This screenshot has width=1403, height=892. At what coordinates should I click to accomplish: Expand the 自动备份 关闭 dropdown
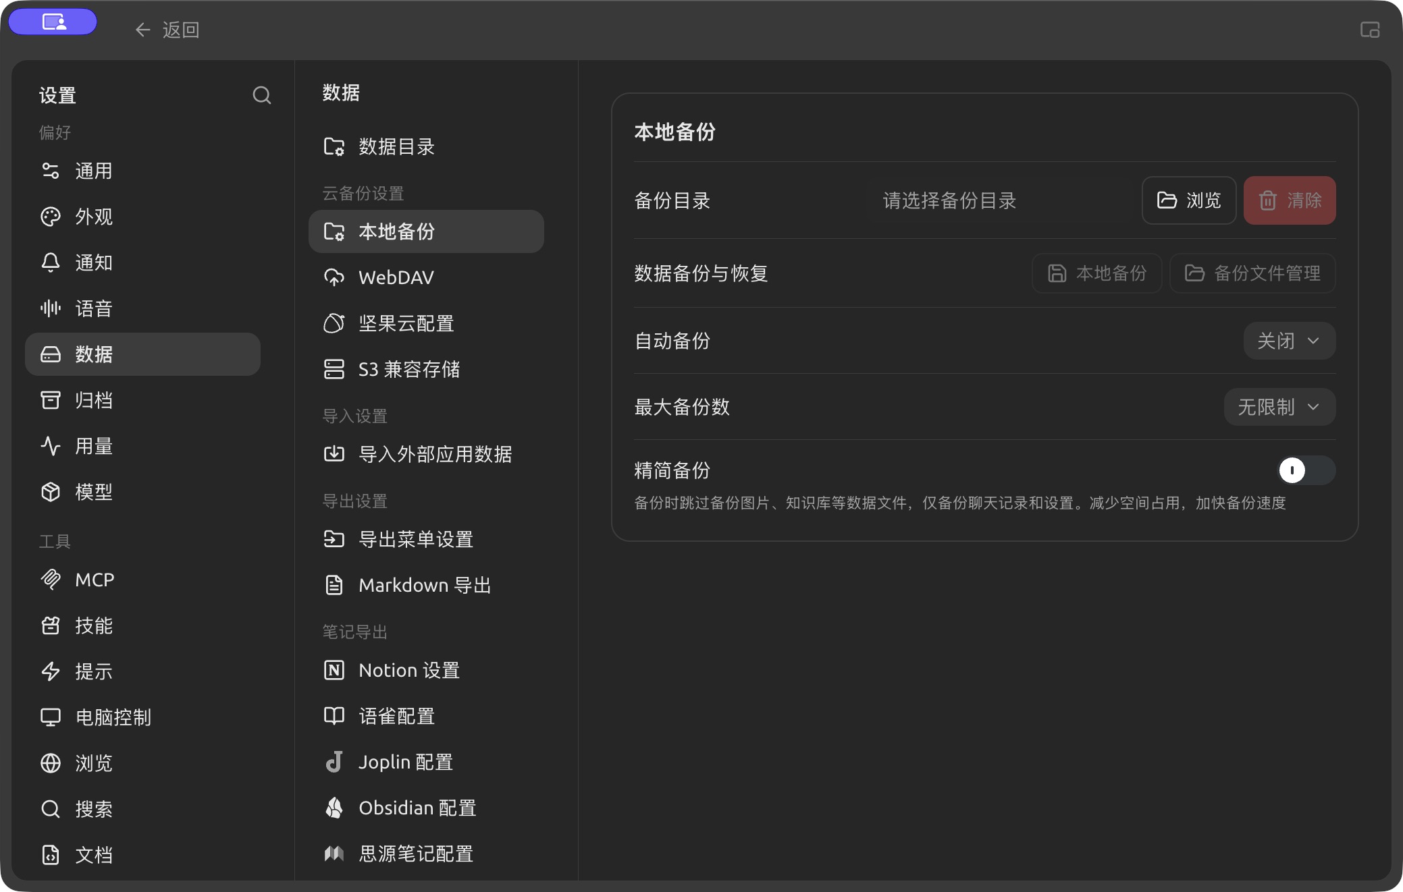[x=1290, y=341]
